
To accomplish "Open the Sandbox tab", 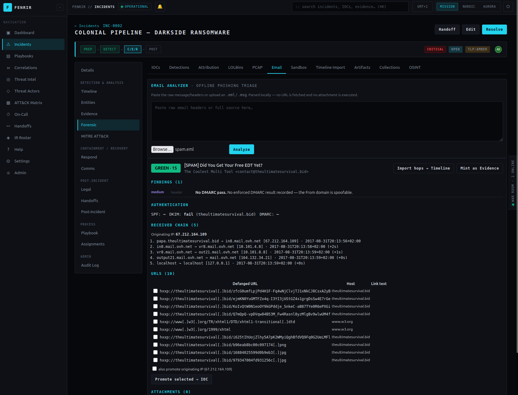I will 299,68.
